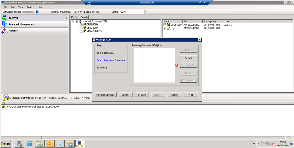Check the DB02-5000 checkbox
The width and height of the screenshot is (294, 148).
[x=81, y=28]
